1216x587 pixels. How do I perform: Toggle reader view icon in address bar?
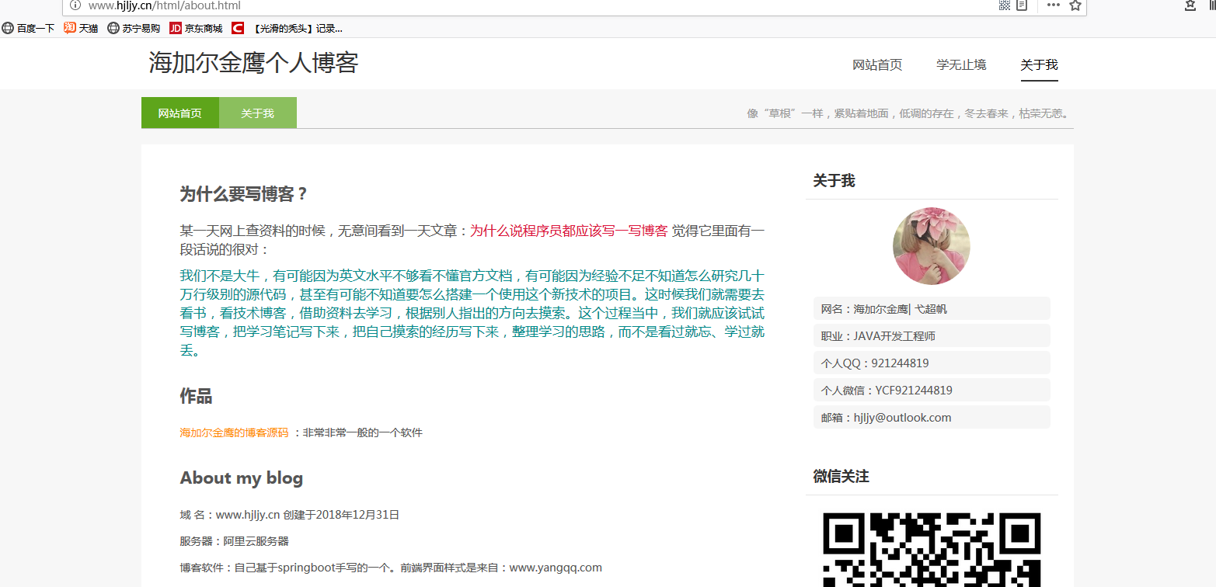[1022, 5]
